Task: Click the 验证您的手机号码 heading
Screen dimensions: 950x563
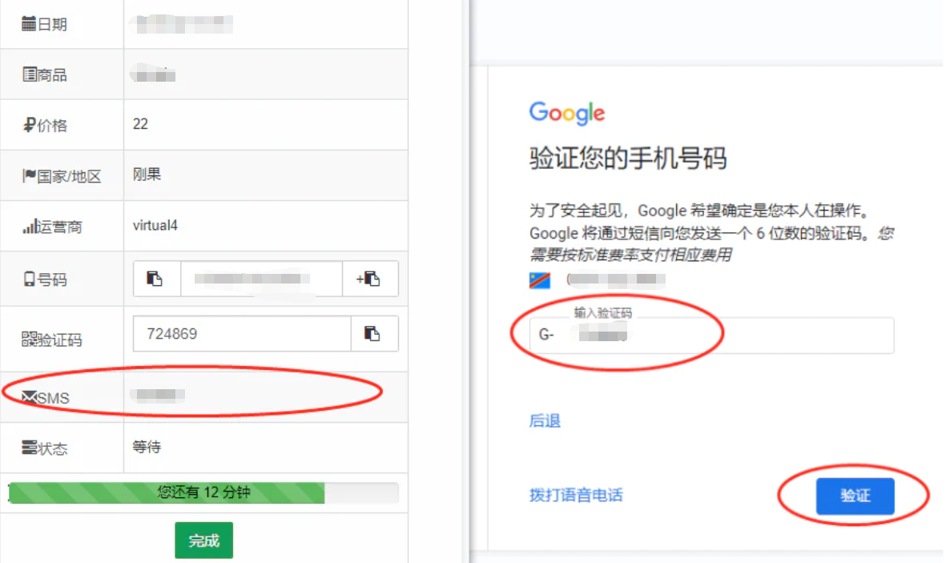Action: pos(628,159)
